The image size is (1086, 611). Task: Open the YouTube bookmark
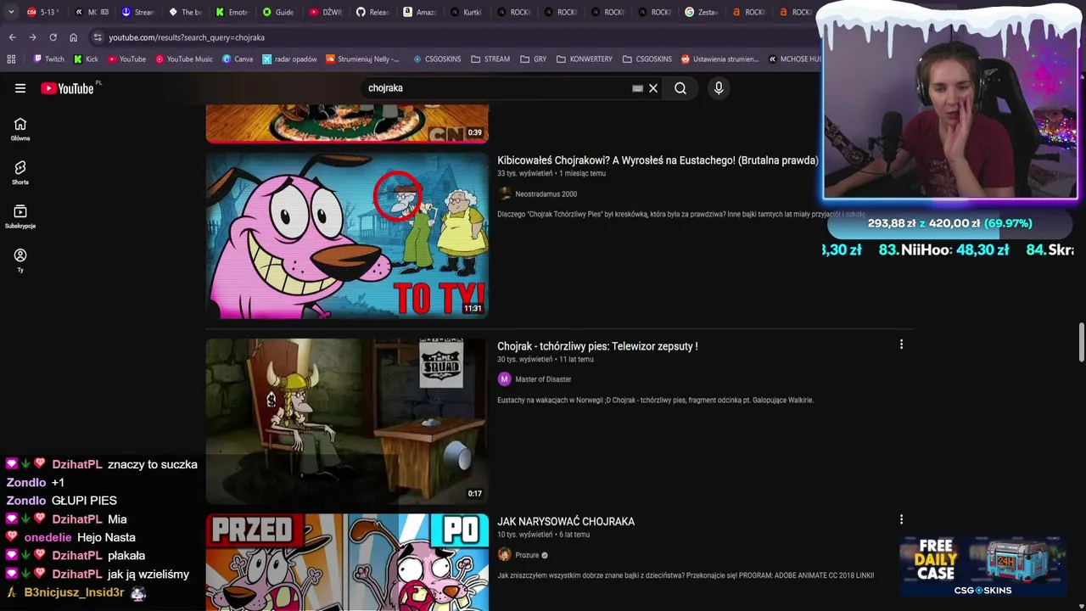pos(126,59)
